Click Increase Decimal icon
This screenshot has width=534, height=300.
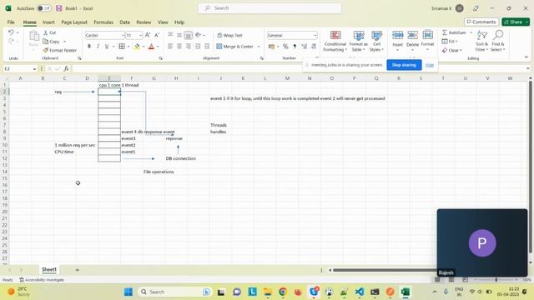pos(304,47)
